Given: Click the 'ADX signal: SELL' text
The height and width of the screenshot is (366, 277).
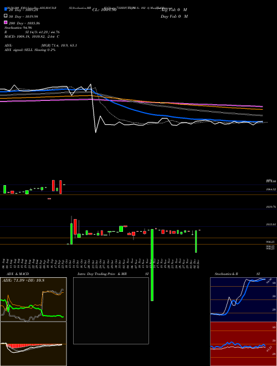Looking at the screenshot, I should 19,50.
